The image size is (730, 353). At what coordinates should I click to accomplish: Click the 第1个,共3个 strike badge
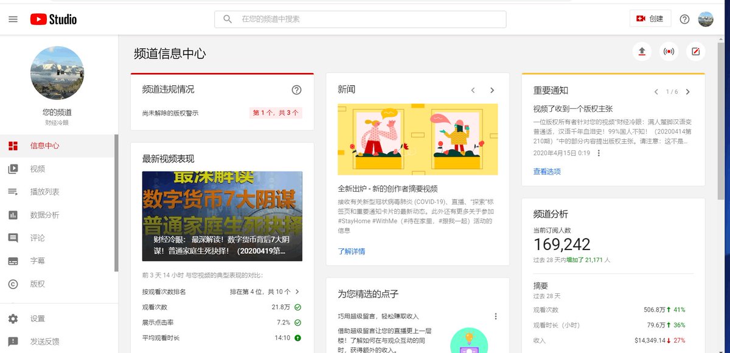click(276, 113)
